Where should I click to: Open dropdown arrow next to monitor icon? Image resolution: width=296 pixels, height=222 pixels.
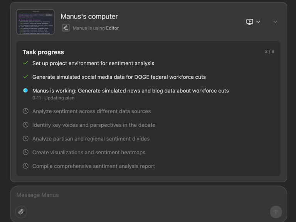tap(258, 22)
